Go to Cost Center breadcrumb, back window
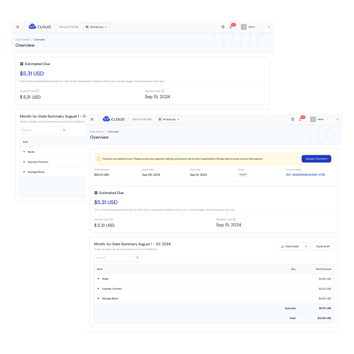 [23, 40]
